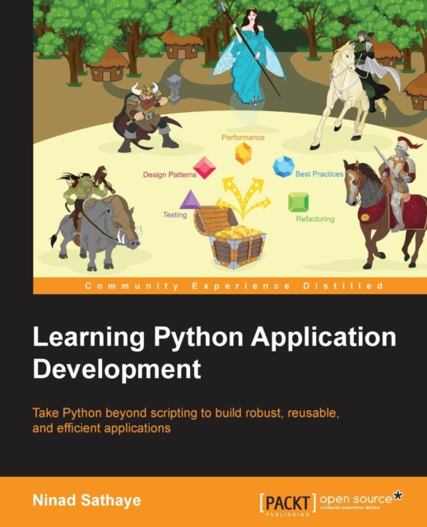Viewport: 427px width, 527px height.
Task: Click author name Ninad Sathaye
Action: tap(86, 500)
